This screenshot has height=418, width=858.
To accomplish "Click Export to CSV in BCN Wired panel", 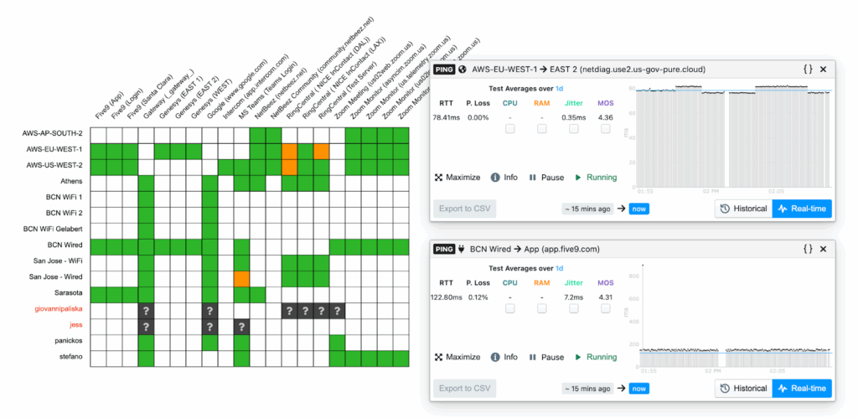I will pos(464,388).
